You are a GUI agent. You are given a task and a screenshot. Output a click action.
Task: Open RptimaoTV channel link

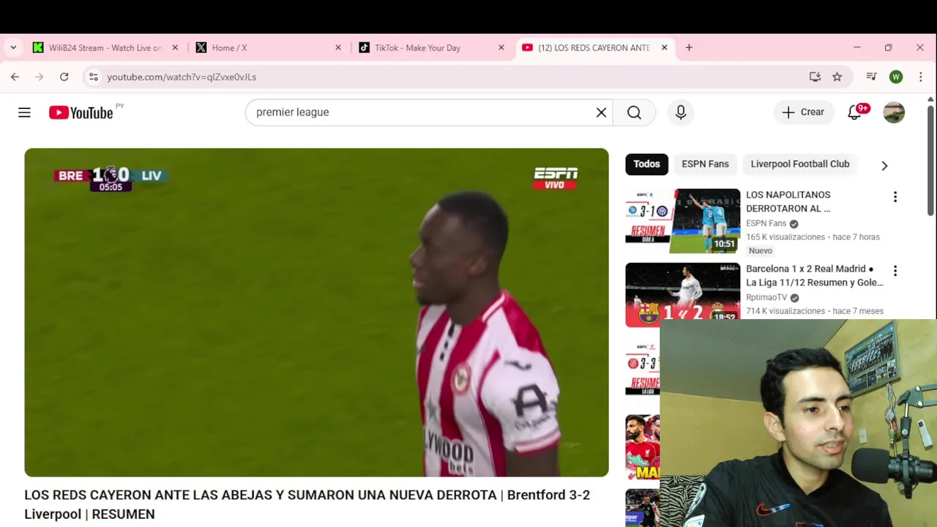point(766,297)
